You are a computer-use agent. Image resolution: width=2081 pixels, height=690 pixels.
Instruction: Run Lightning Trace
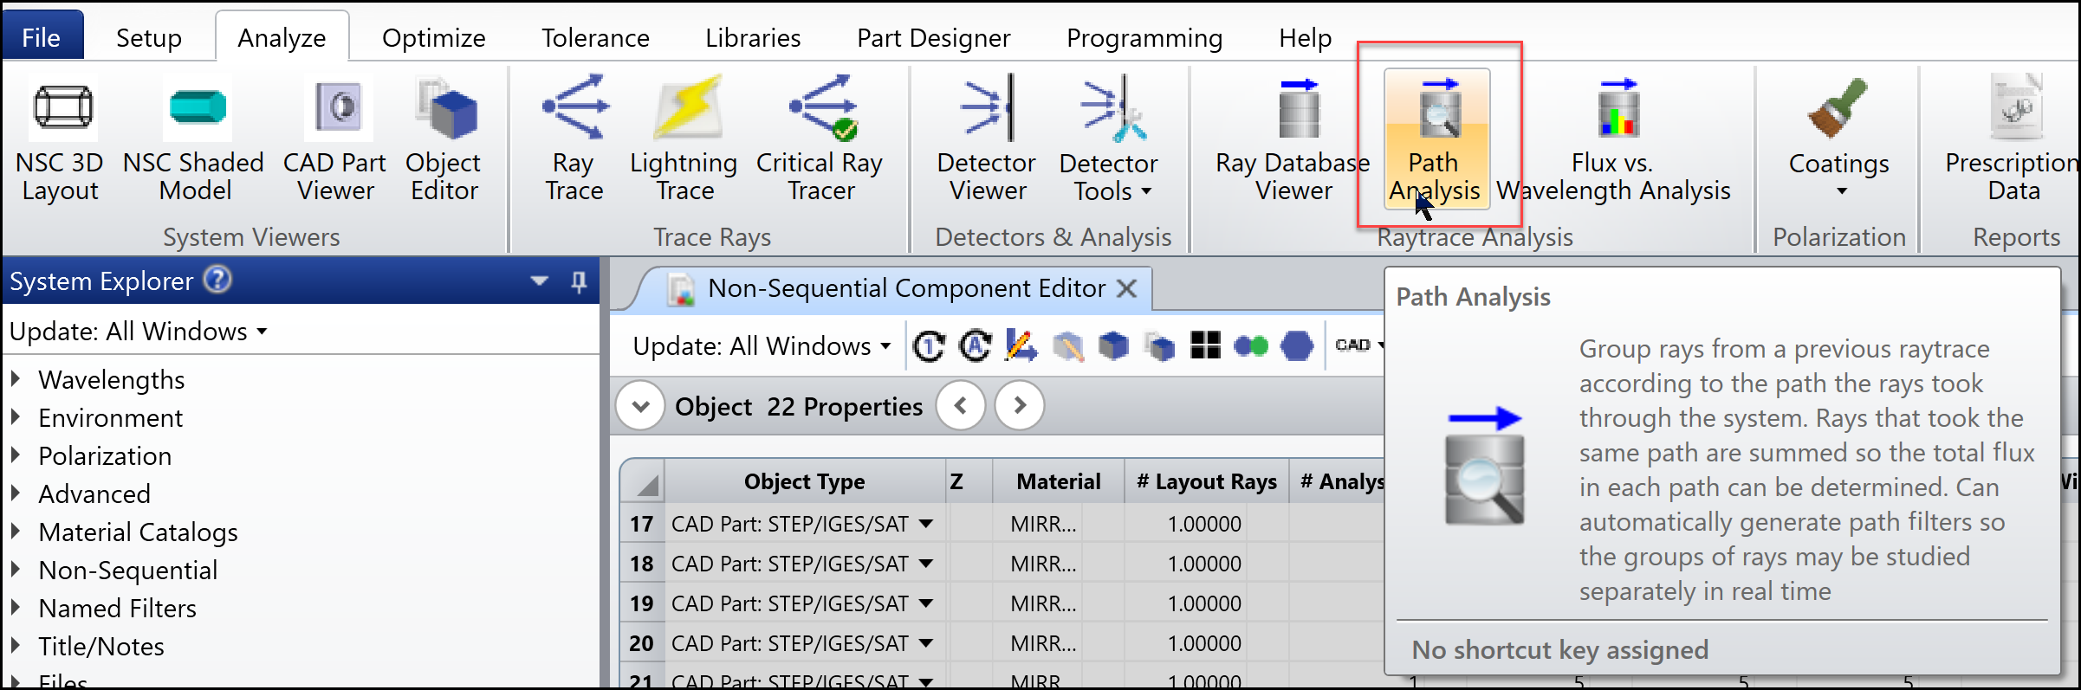click(x=684, y=140)
